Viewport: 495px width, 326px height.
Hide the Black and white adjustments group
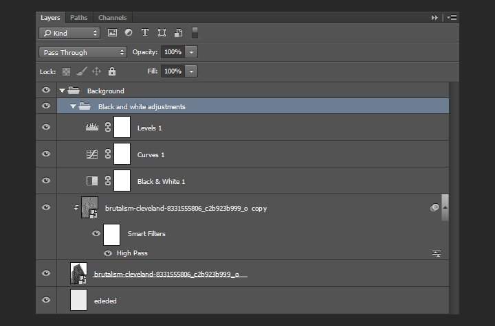(x=46, y=106)
